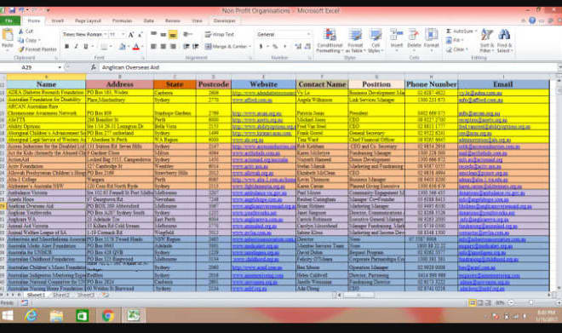562x333 pixels.
Task: Open the green File tab
Action: pos(9,20)
